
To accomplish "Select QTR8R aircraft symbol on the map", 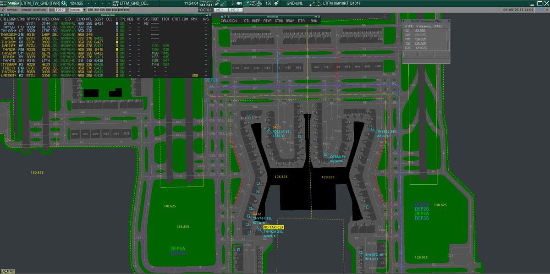I will tap(325, 155).
